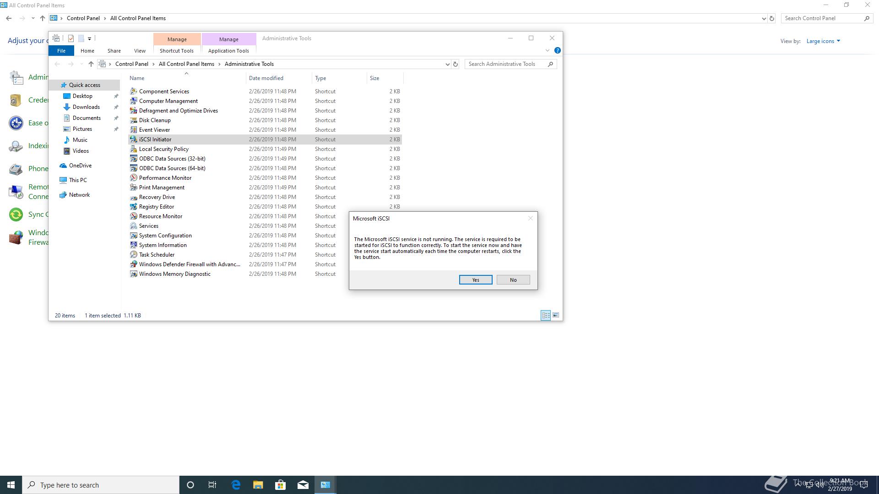Select the iSCSI Initiator icon

[x=133, y=139]
